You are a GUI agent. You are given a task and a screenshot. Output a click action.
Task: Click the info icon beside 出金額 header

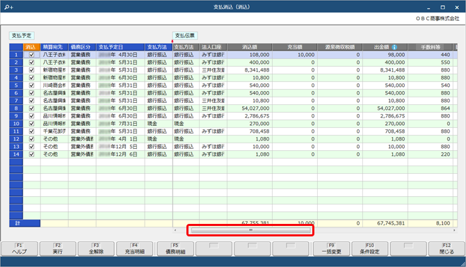[394, 47]
